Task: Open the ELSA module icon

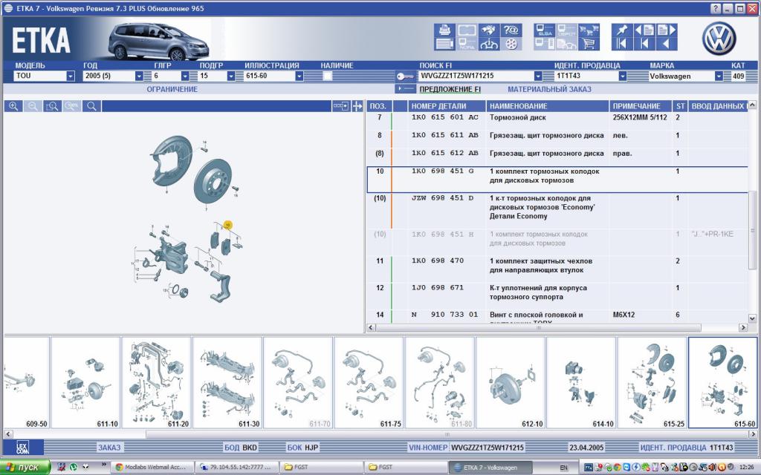Action: tap(545, 30)
